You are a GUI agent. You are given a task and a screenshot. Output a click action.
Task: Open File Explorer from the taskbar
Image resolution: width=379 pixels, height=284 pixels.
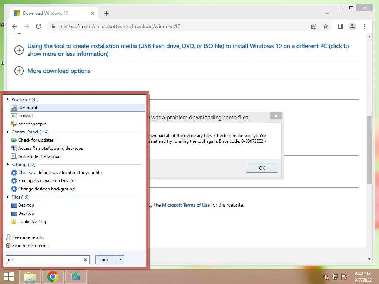(x=30, y=277)
